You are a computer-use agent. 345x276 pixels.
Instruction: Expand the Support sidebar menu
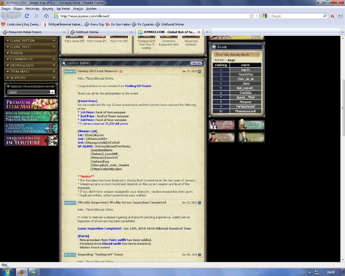coord(31,77)
